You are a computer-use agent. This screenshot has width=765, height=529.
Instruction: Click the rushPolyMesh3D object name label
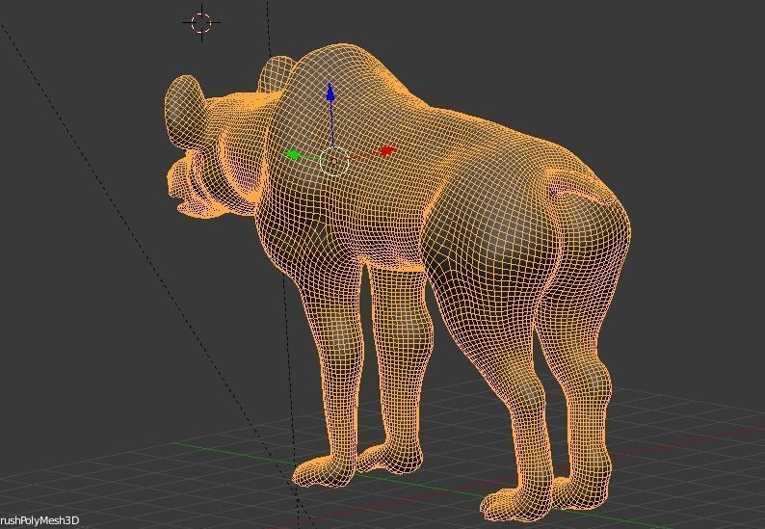tap(40, 520)
